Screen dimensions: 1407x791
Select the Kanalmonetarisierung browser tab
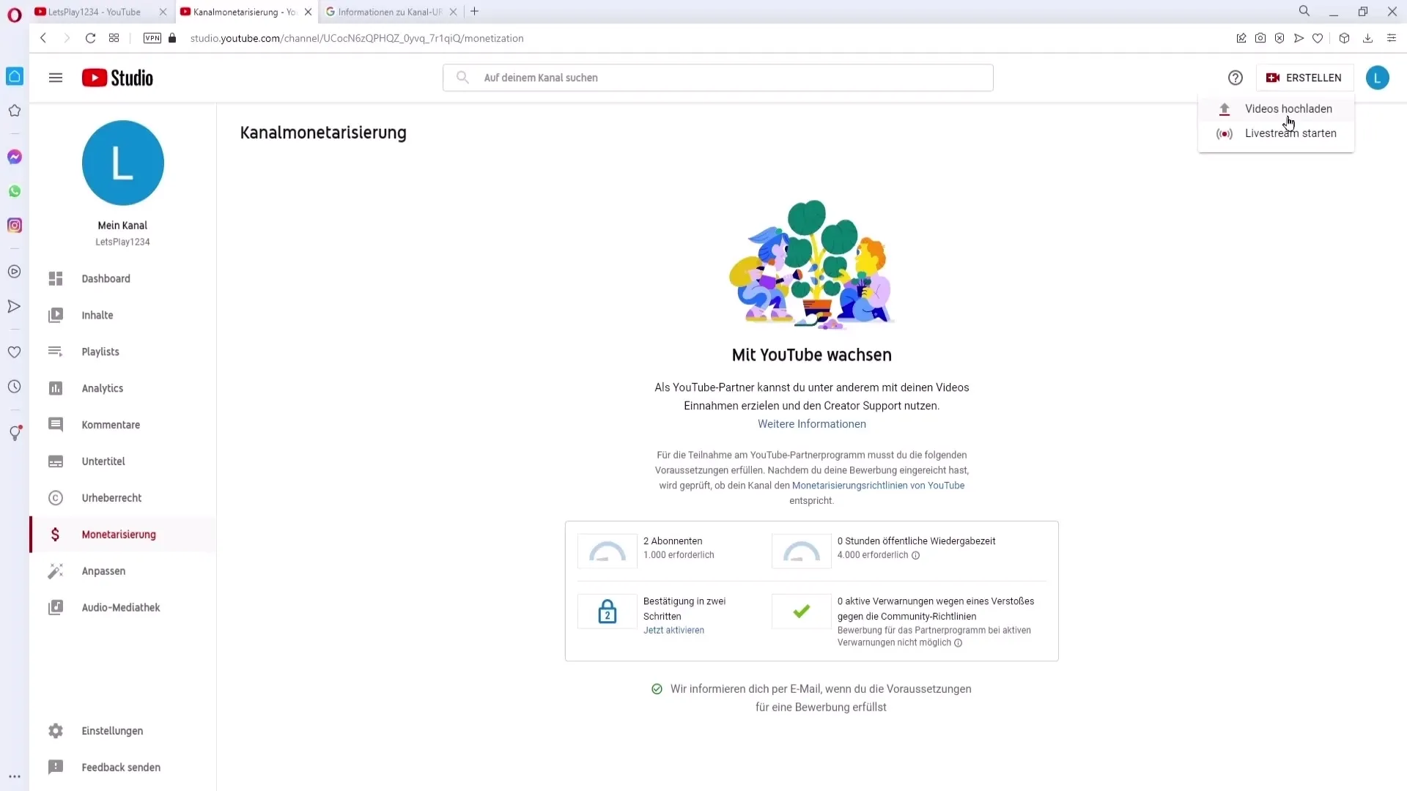[x=245, y=12]
